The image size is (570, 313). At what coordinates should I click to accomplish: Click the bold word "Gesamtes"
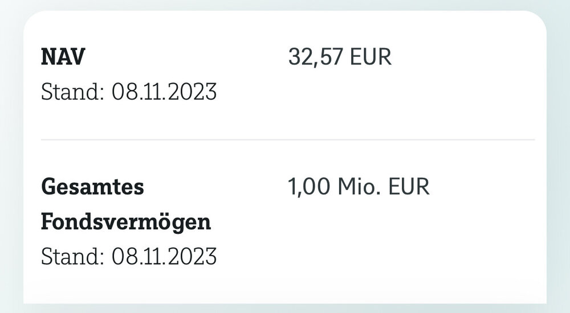pos(93,187)
